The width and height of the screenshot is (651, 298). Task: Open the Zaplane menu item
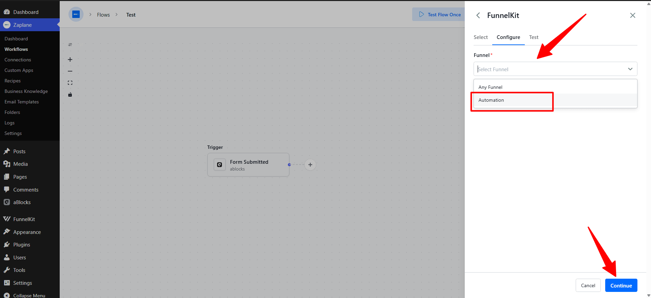click(30, 25)
